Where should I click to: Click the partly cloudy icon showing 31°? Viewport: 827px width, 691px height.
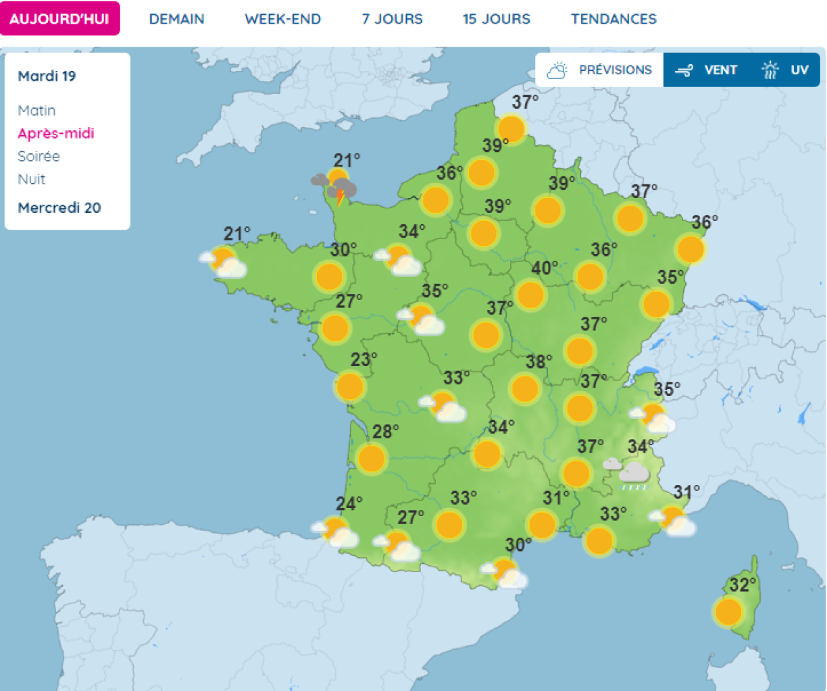tap(674, 521)
